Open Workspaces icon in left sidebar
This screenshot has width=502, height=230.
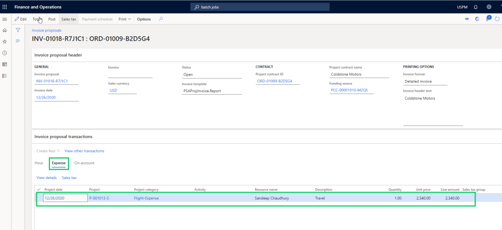pyautogui.click(x=5, y=64)
